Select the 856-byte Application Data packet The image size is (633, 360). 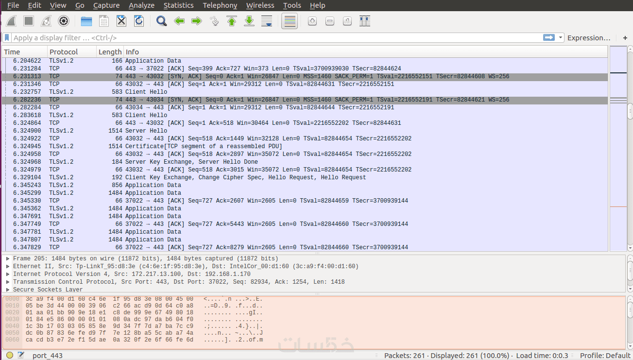pyautogui.click(x=305, y=185)
